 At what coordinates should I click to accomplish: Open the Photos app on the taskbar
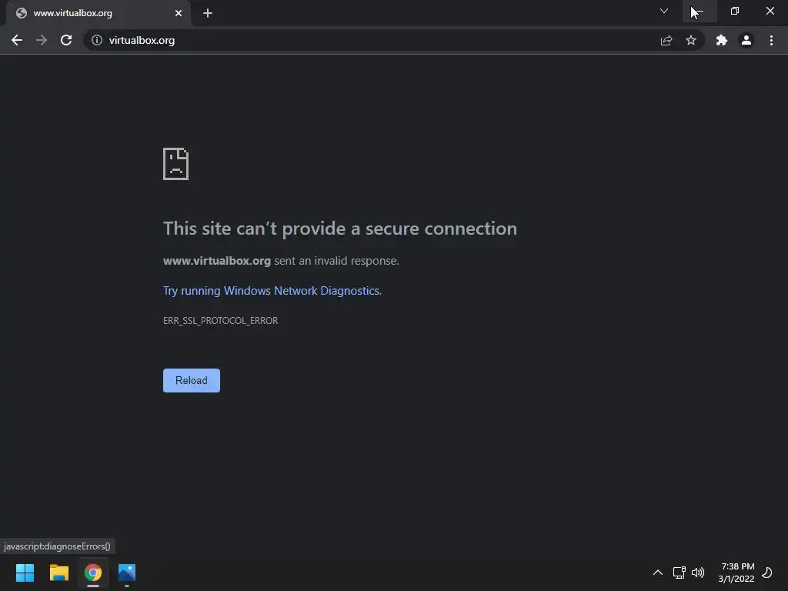tap(127, 573)
